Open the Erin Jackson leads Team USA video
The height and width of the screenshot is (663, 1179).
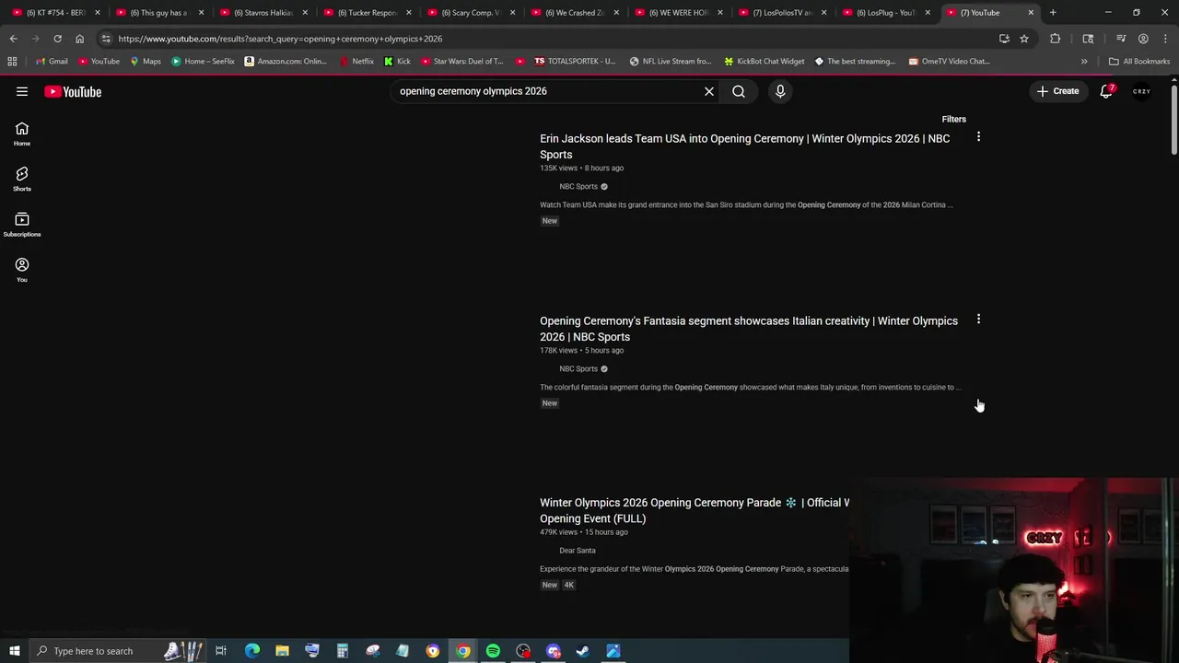[744, 146]
